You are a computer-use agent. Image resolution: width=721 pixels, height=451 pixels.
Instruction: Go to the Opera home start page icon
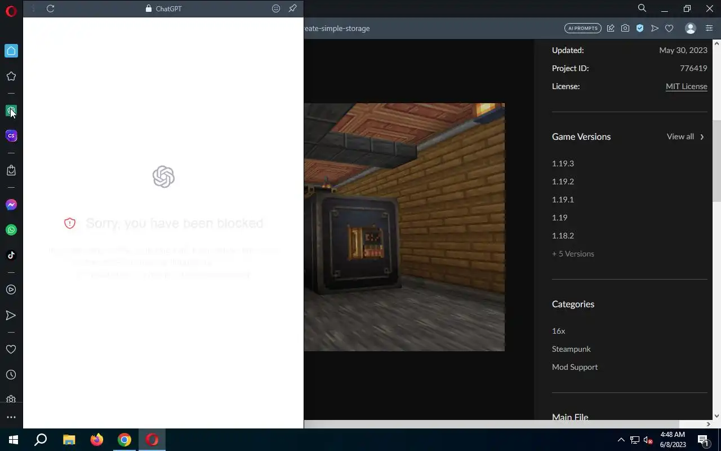point(11,51)
